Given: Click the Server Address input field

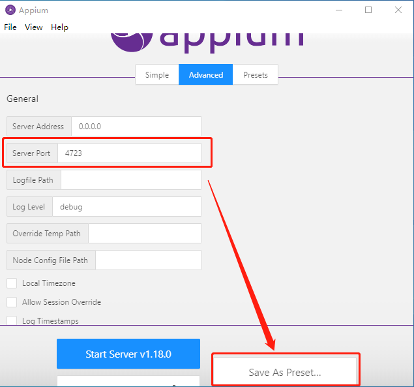Looking at the screenshot, I should (136, 127).
